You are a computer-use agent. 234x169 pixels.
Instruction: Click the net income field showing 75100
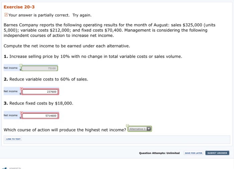[39, 68]
